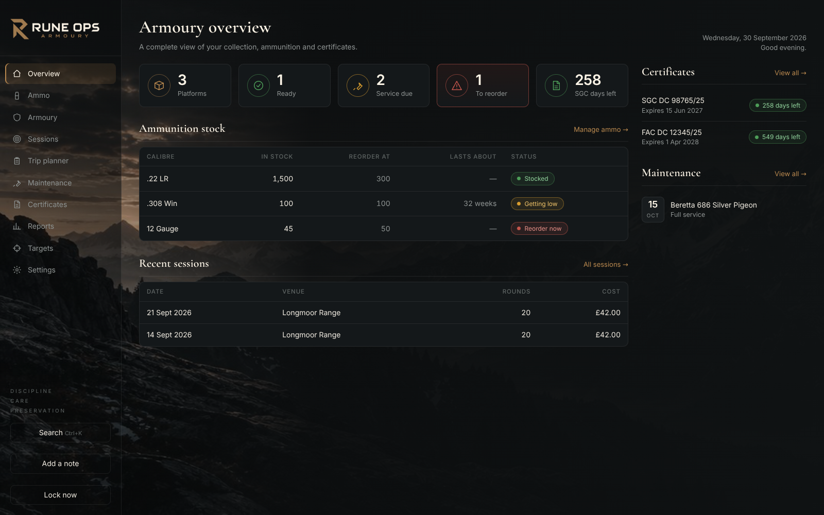Click View all in Maintenance section
Image resolution: width=824 pixels, height=515 pixels.
(791, 174)
